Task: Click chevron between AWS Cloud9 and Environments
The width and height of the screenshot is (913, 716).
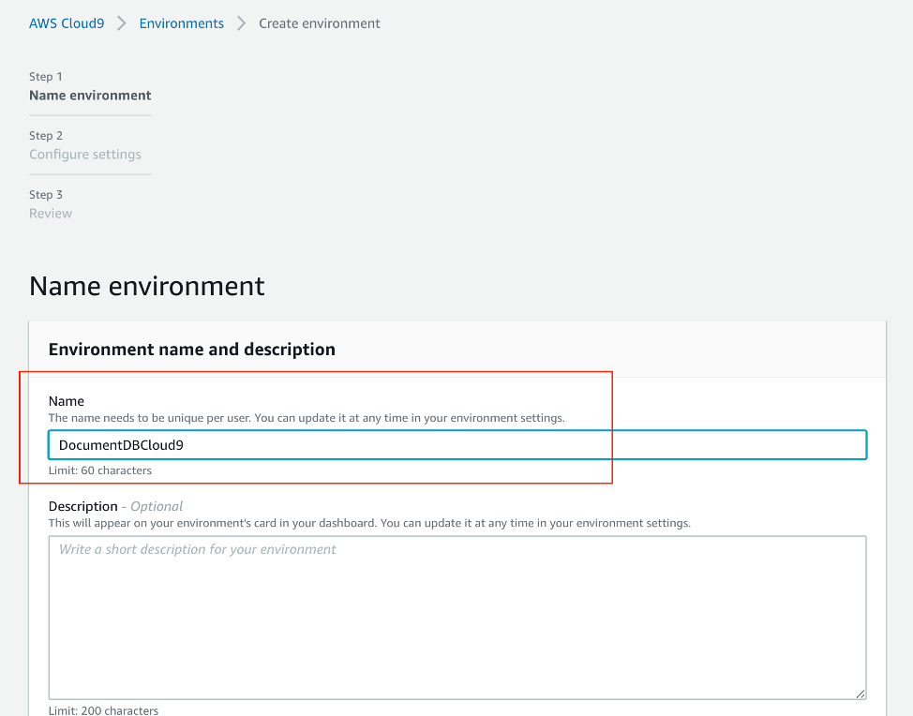Action: click(122, 23)
